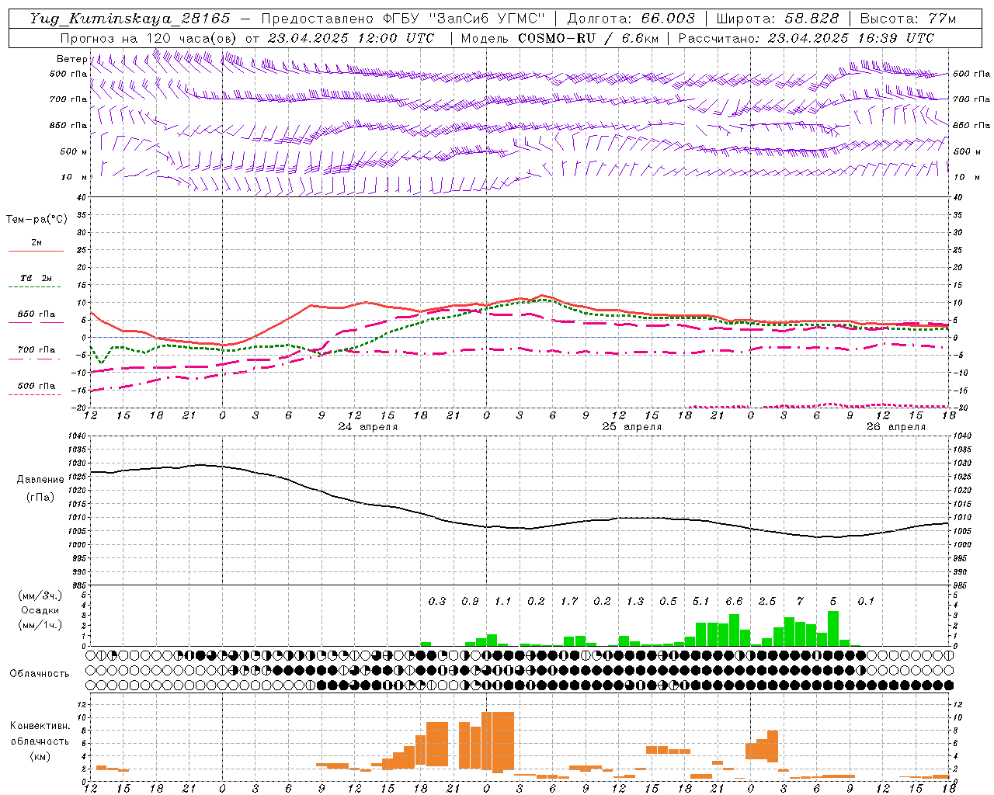
Task: Click the Долгота: 66.003 value
Action: (631, 19)
